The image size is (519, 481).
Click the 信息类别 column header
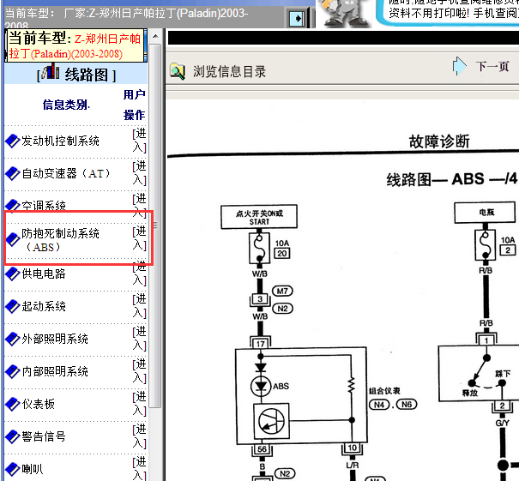(66, 105)
